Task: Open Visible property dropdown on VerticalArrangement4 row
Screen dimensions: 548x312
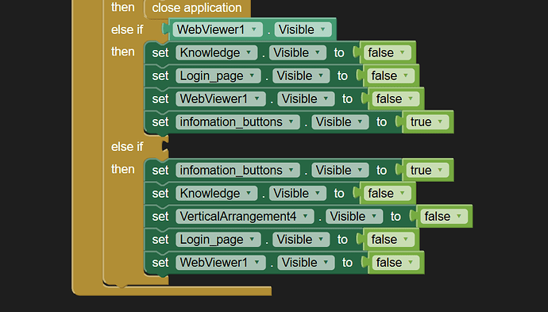Action: tap(354, 216)
